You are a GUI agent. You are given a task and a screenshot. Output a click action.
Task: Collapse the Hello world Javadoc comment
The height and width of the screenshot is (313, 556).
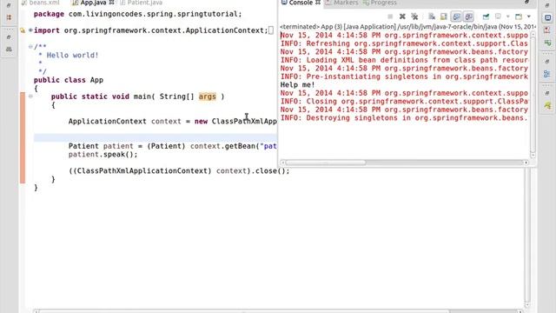(x=30, y=46)
